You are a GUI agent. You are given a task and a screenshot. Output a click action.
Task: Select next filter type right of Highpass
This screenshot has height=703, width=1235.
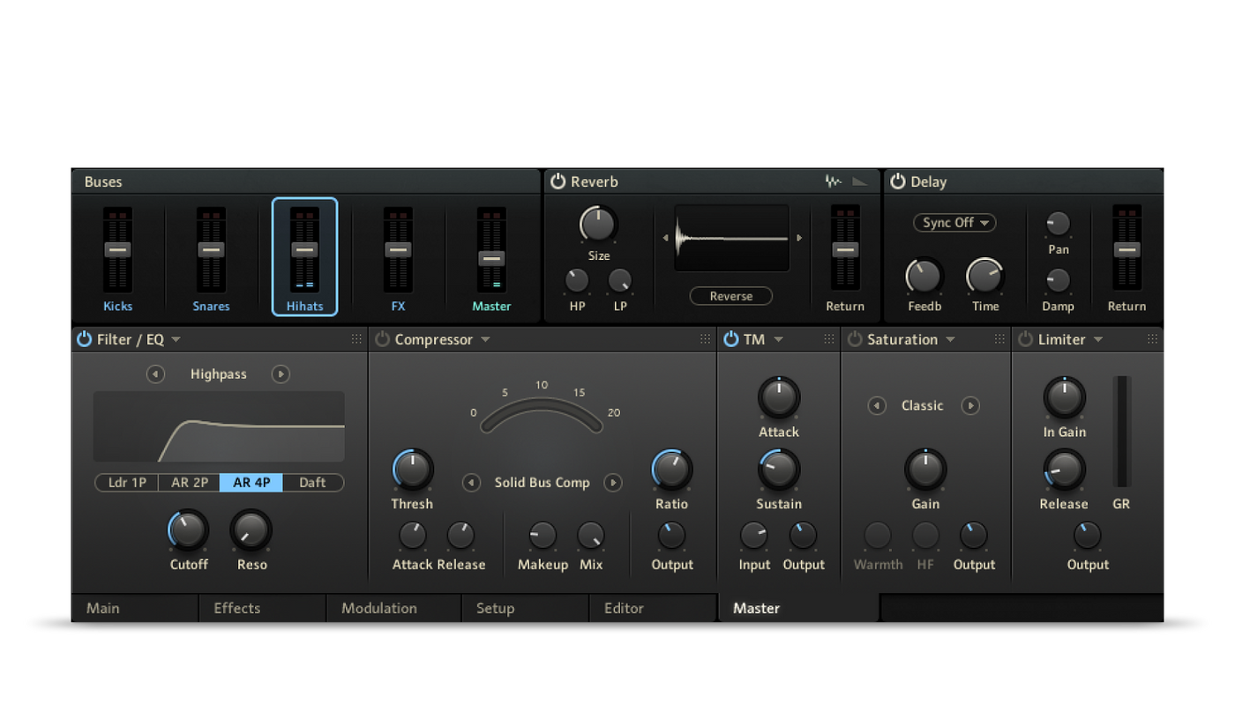tap(281, 374)
